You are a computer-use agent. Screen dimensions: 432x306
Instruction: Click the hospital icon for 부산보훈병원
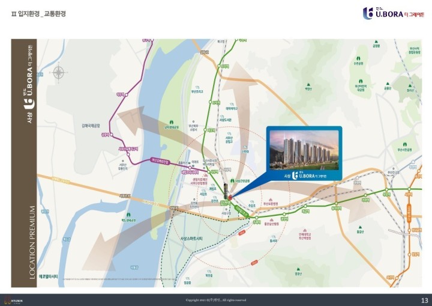271,200
